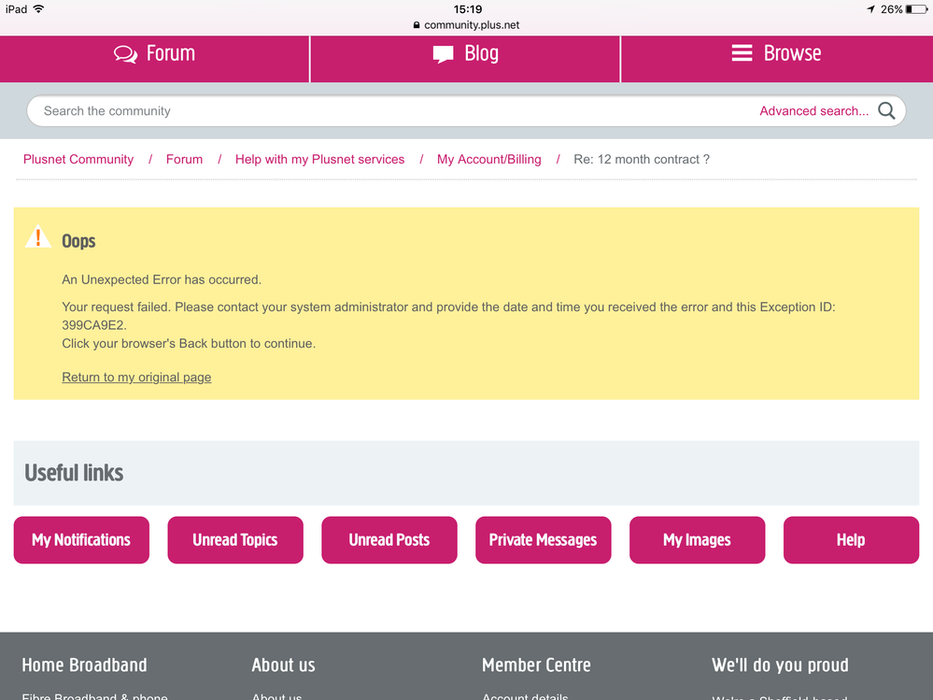
Task: Open Advanced search link
Action: pos(813,111)
